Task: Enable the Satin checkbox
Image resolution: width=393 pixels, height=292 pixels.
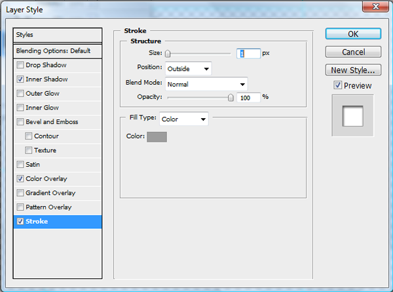Action: tap(20, 165)
